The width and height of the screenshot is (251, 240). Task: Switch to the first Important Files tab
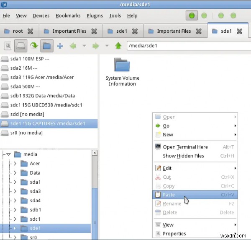click(69, 31)
